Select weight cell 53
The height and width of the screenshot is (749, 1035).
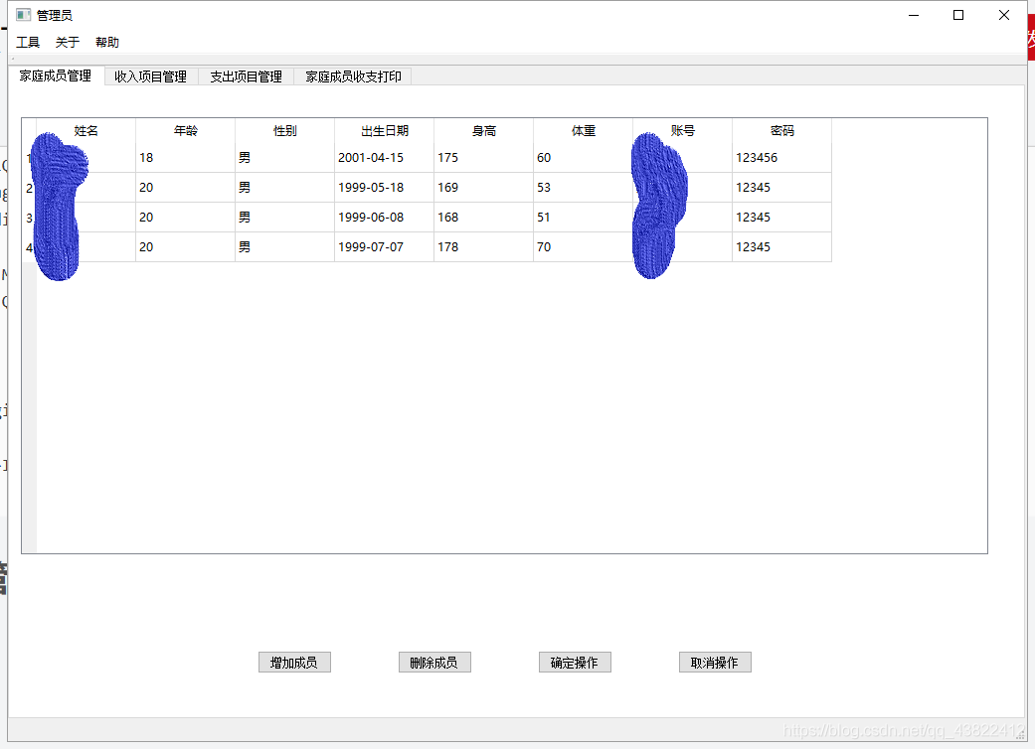[584, 187]
